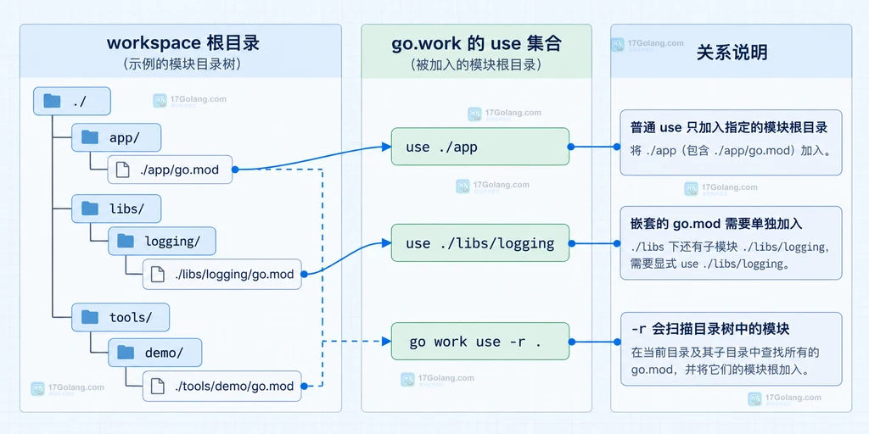869x434 pixels.
Task: Click the 普通 use 只加入指定的模块根目录 title
Action: click(729, 128)
